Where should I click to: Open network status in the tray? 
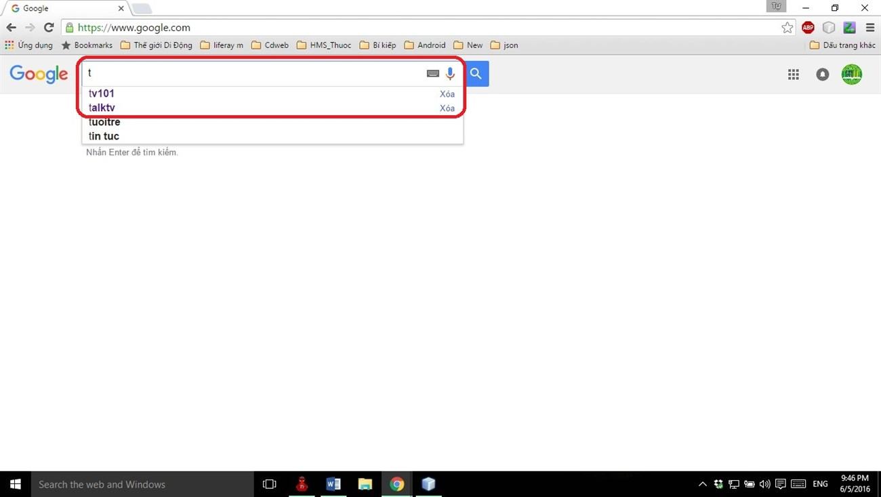pyautogui.click(x=734, y=484)
